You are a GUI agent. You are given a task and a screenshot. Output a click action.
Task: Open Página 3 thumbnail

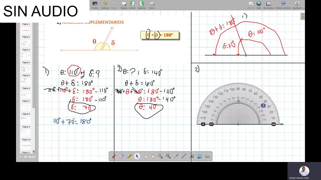point(26,56)
